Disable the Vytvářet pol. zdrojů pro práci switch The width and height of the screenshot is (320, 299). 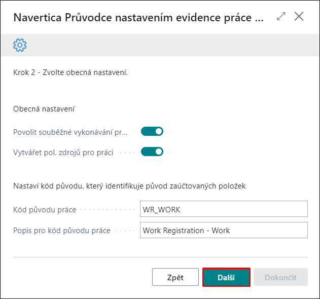point(152,152)
